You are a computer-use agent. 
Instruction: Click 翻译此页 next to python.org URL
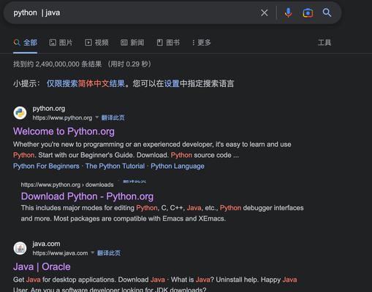113,118
